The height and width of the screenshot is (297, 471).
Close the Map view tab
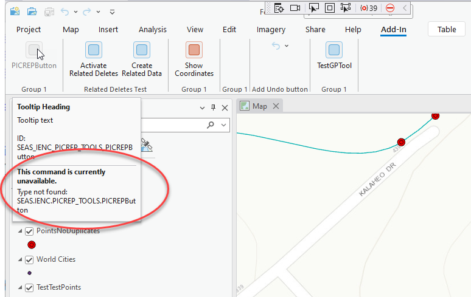pos(276,106)
